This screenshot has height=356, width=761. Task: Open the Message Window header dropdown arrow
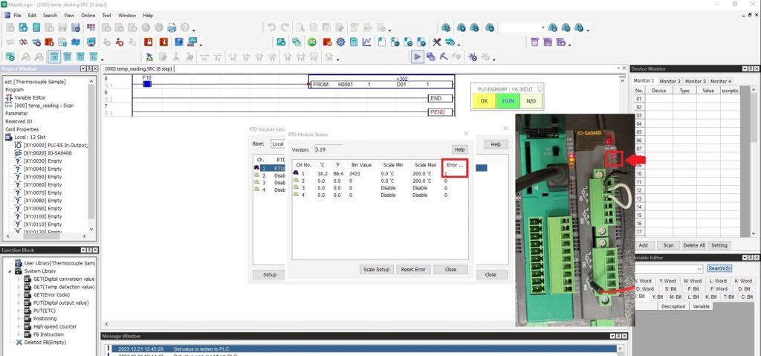coord(613,336)
